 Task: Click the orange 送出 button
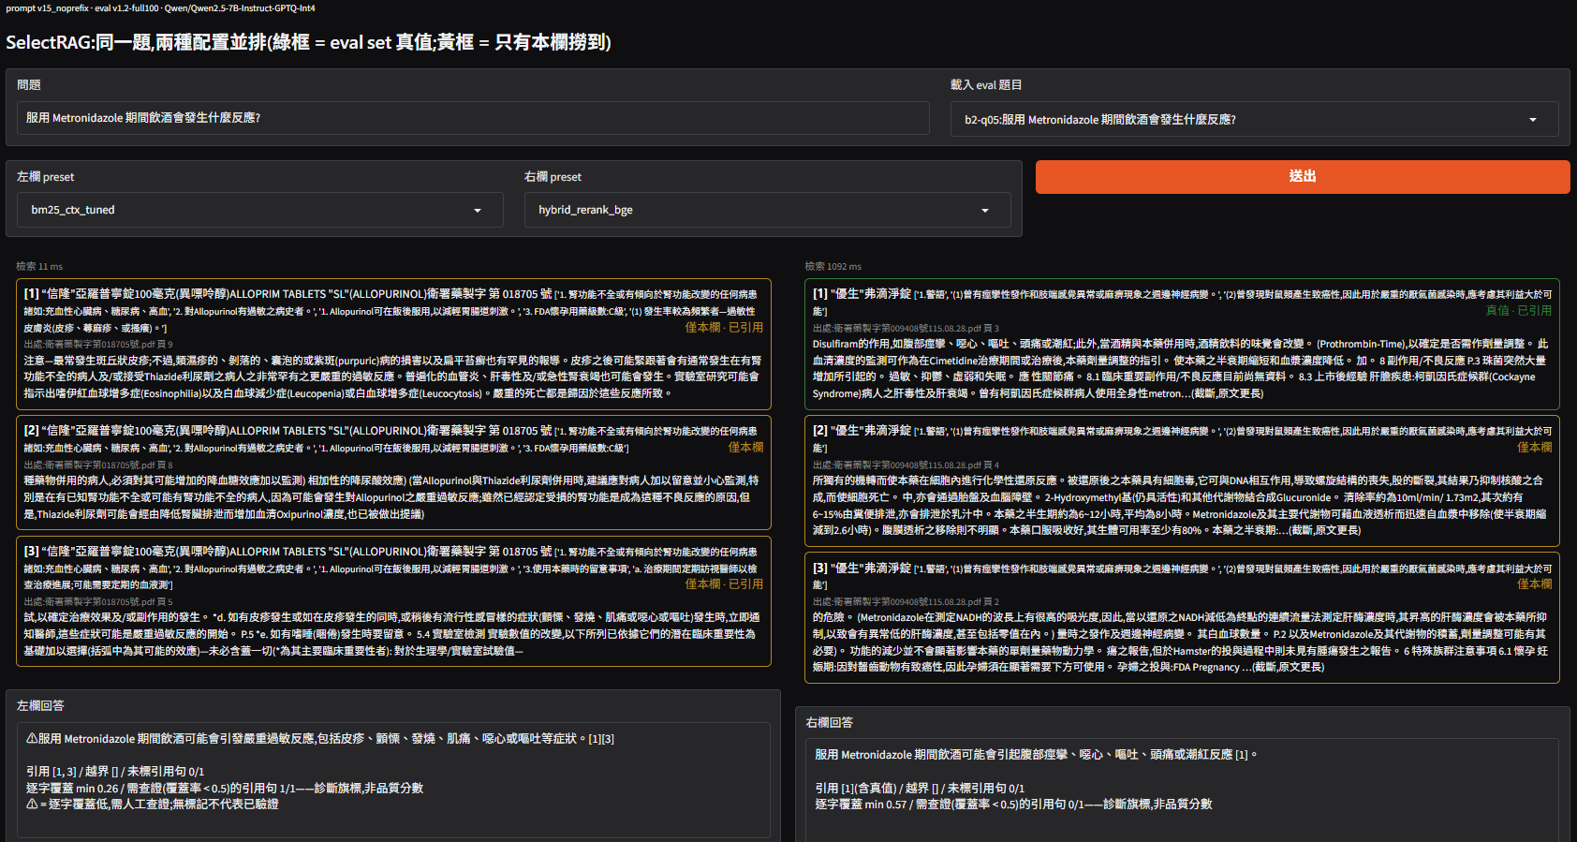tap(1303, 177)
